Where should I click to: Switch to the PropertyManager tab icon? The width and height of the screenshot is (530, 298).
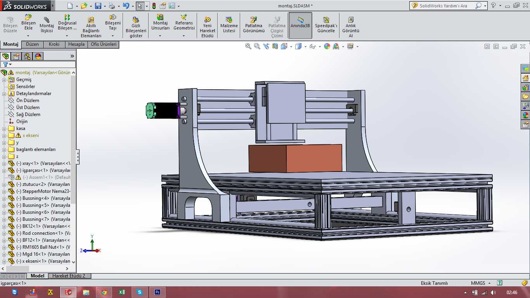click(x=16, y=56)
